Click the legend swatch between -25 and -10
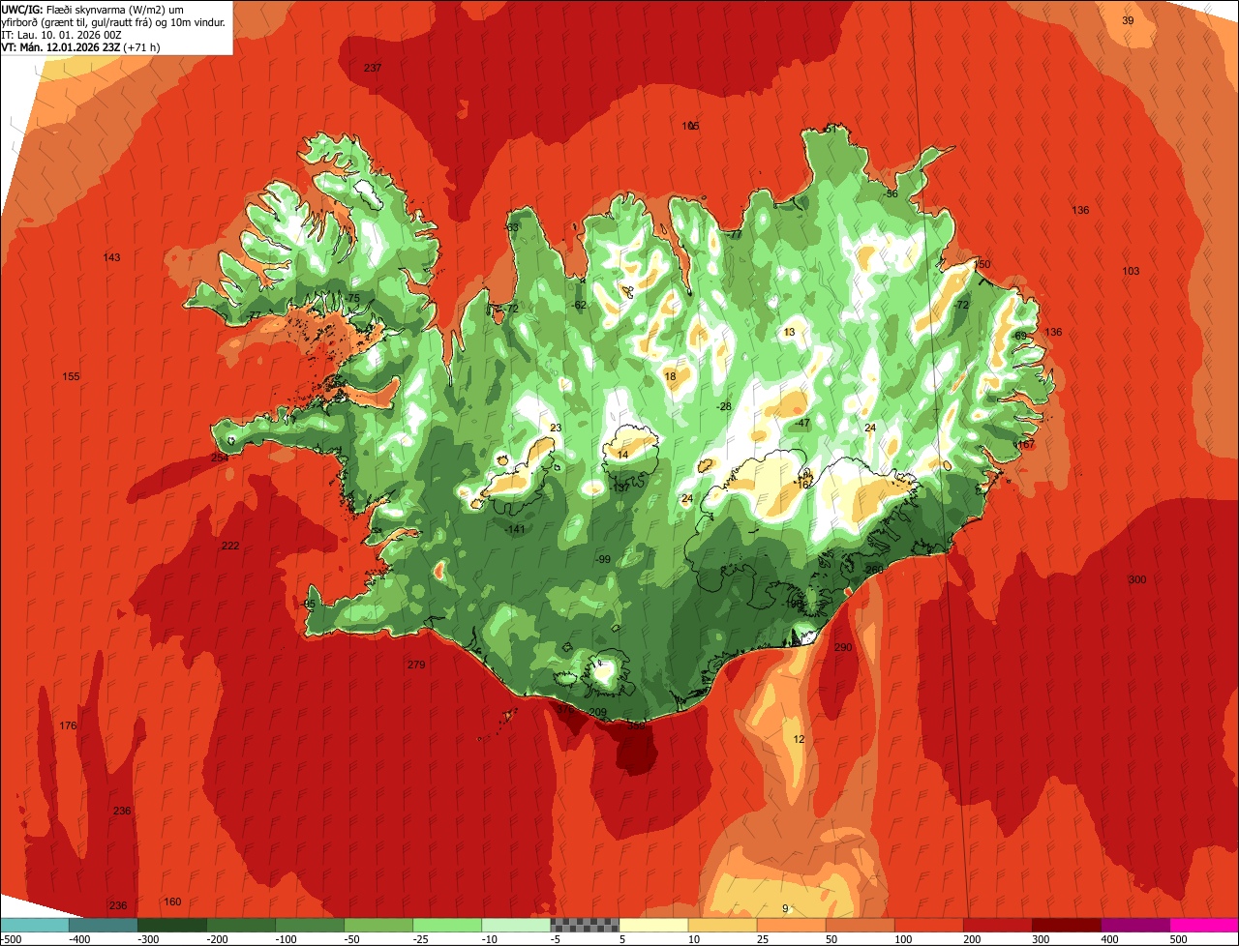This screenshot has width=1239, height=946. 447,925
